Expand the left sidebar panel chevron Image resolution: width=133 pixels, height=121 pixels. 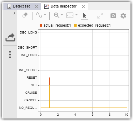pos(14,13)
